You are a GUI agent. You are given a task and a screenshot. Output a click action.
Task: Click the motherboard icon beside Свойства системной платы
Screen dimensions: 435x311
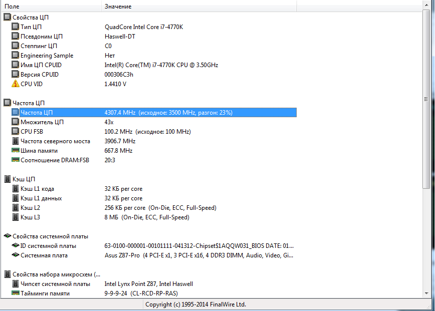8,236
